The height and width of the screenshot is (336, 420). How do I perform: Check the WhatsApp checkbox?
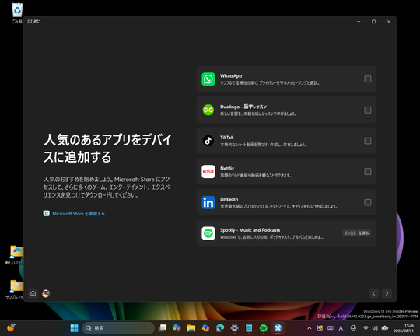(367, 79)
